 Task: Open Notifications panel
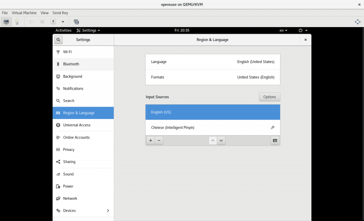(83, 89)
